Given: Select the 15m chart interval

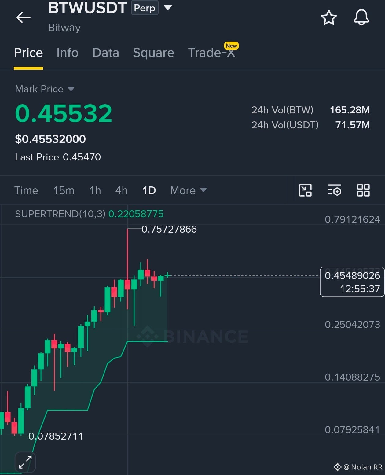Looking at the screenshot, I should click(64, 190).
